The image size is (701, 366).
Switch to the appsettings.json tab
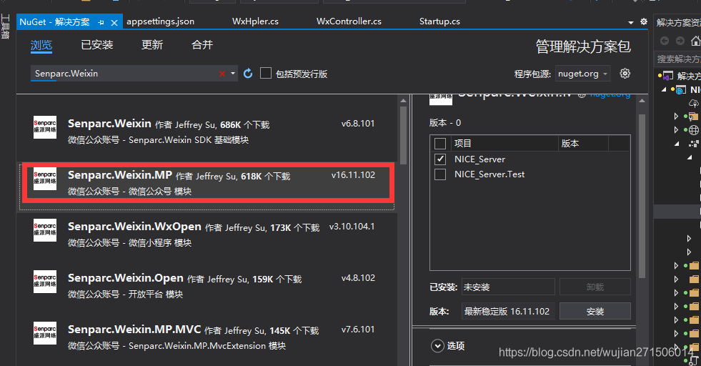click(161, 21)
